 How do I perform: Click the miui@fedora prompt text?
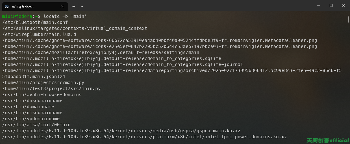click(x=17, y=16)
